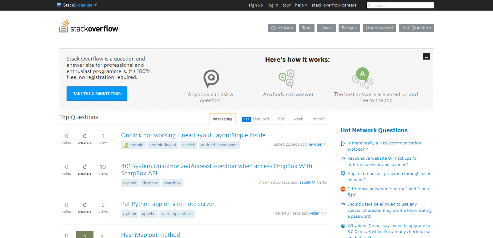Open 'Put Python app on a remote server'
The width and height of the screenshot is (493, 238).
point(168,204)
